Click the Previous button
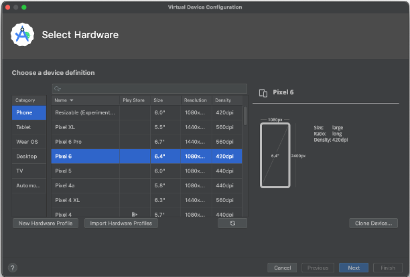410x277 pixels. tap(318, 268)
